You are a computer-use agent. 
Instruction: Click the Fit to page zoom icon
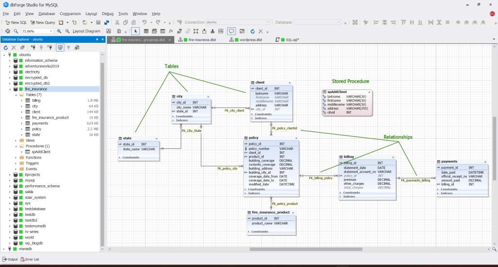tap(8, 31)
